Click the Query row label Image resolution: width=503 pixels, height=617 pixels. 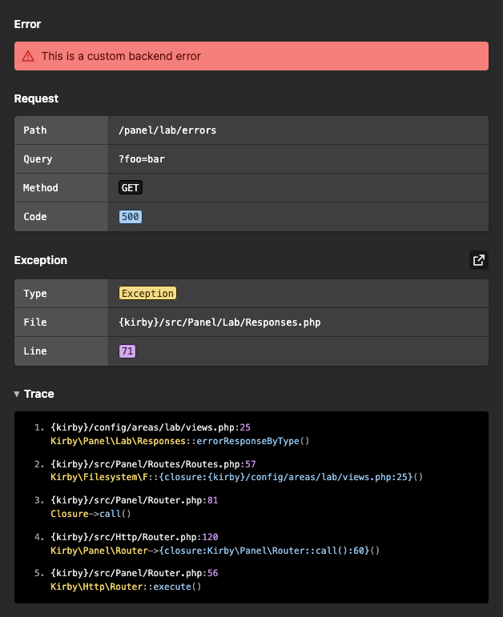pos(38,159)
